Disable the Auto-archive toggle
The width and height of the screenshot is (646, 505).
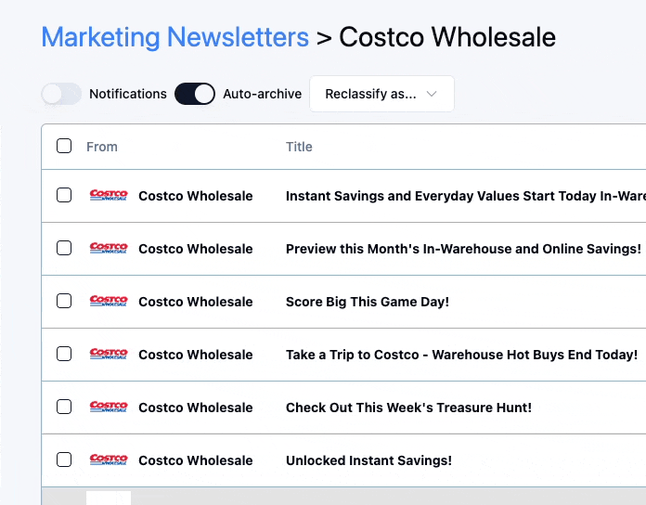click(195, 94)
